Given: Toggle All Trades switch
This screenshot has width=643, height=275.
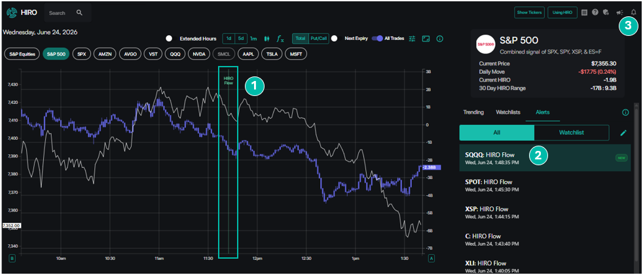Looking at the screenshot, I should (x=377, y=39).
